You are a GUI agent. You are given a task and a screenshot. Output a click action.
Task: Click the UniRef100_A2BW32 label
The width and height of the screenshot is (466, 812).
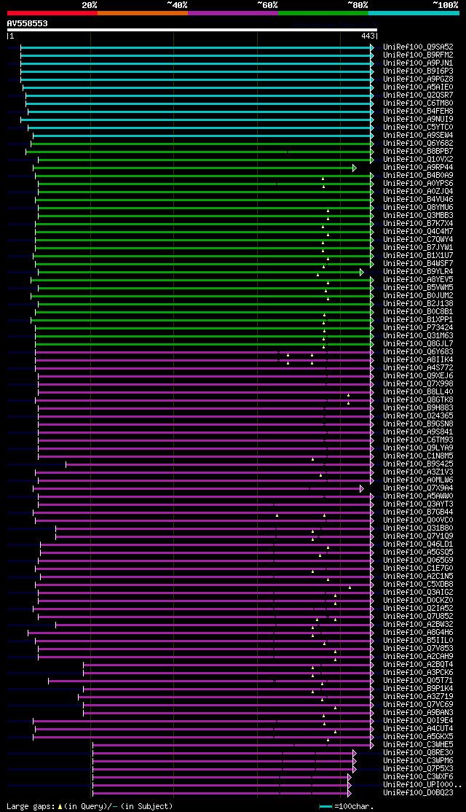pos(418,625)
